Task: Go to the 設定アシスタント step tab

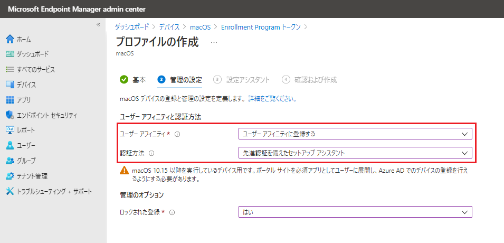Action: pos(241,80)
